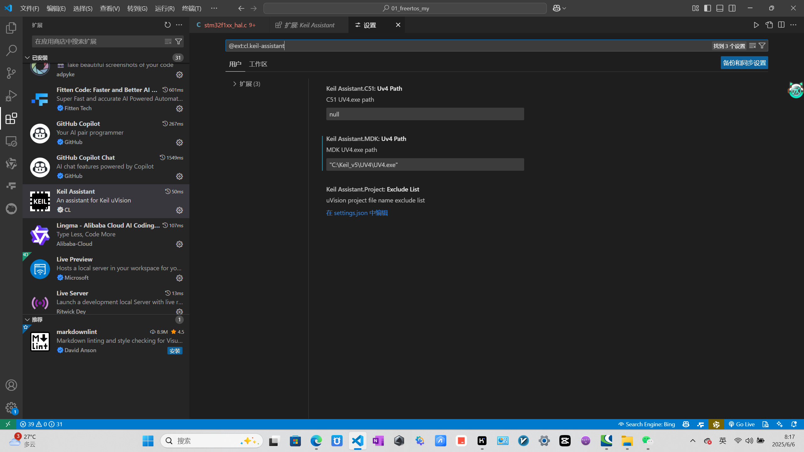Click the MDK Uv4 Path input field
804x452 pixels.
[x=425, y=165]
